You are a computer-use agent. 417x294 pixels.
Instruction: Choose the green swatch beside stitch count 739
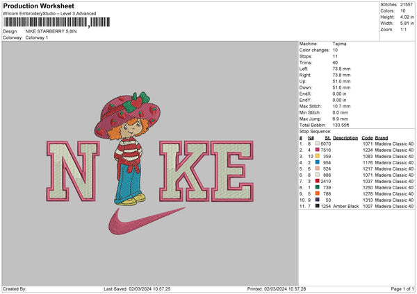318,187
